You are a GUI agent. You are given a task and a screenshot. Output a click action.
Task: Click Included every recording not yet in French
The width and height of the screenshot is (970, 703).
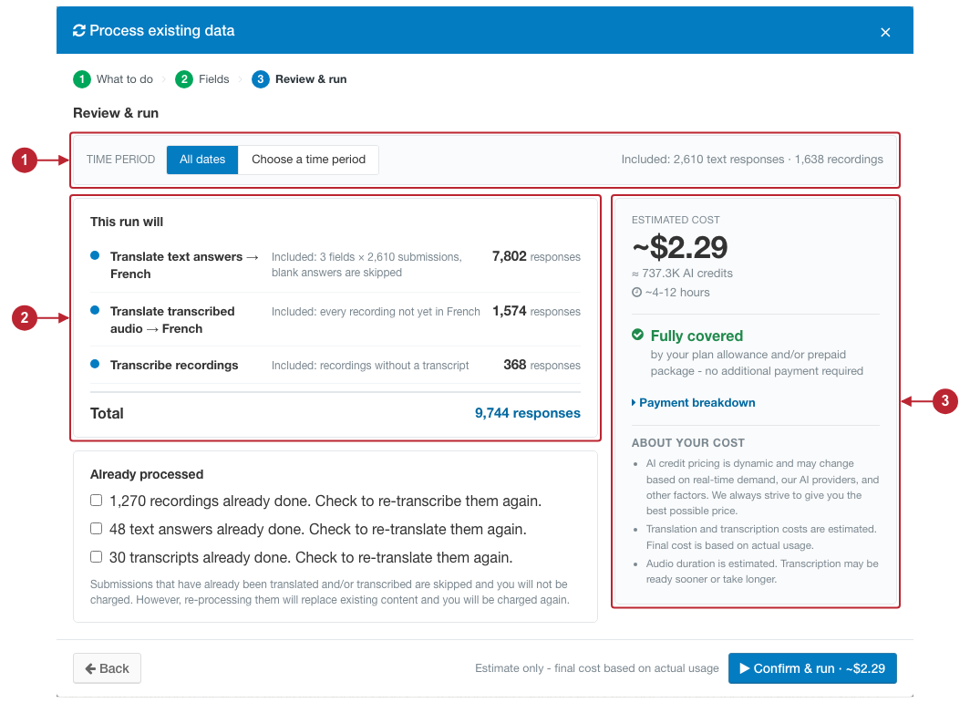376,311
